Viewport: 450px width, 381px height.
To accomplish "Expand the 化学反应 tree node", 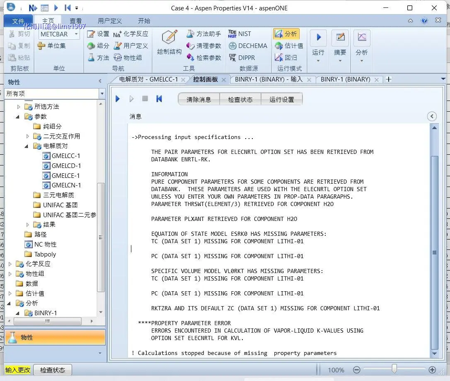I will coord(10,264).
